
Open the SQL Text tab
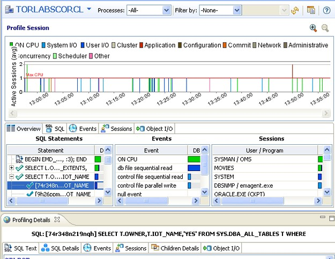pyautogui.click(x=20, y=248)
